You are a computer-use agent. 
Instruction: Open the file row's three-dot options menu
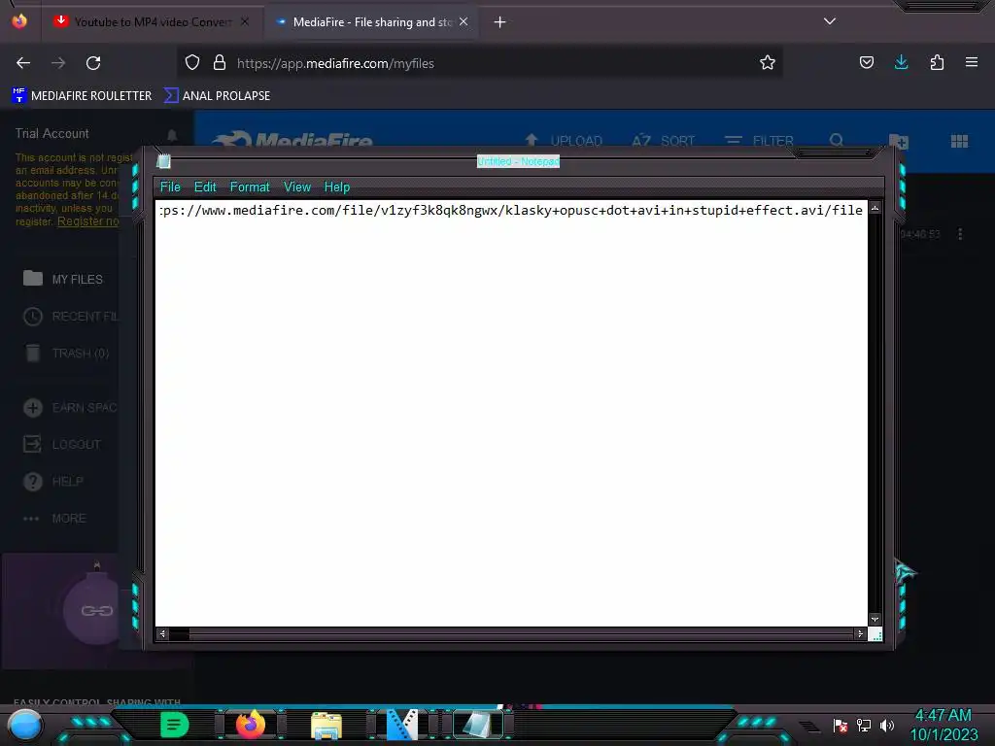(x=960, y=234)
